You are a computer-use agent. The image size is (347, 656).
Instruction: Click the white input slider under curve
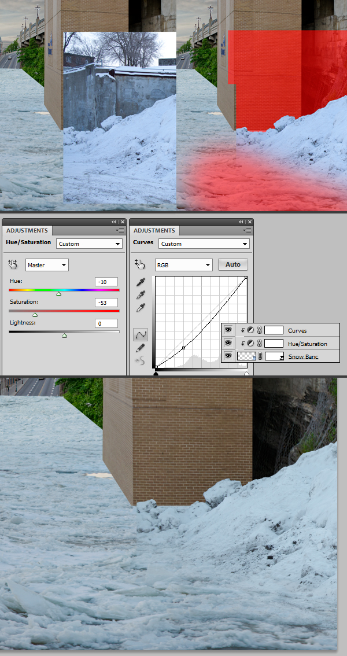pyautogui.click(x=246, y=373)
